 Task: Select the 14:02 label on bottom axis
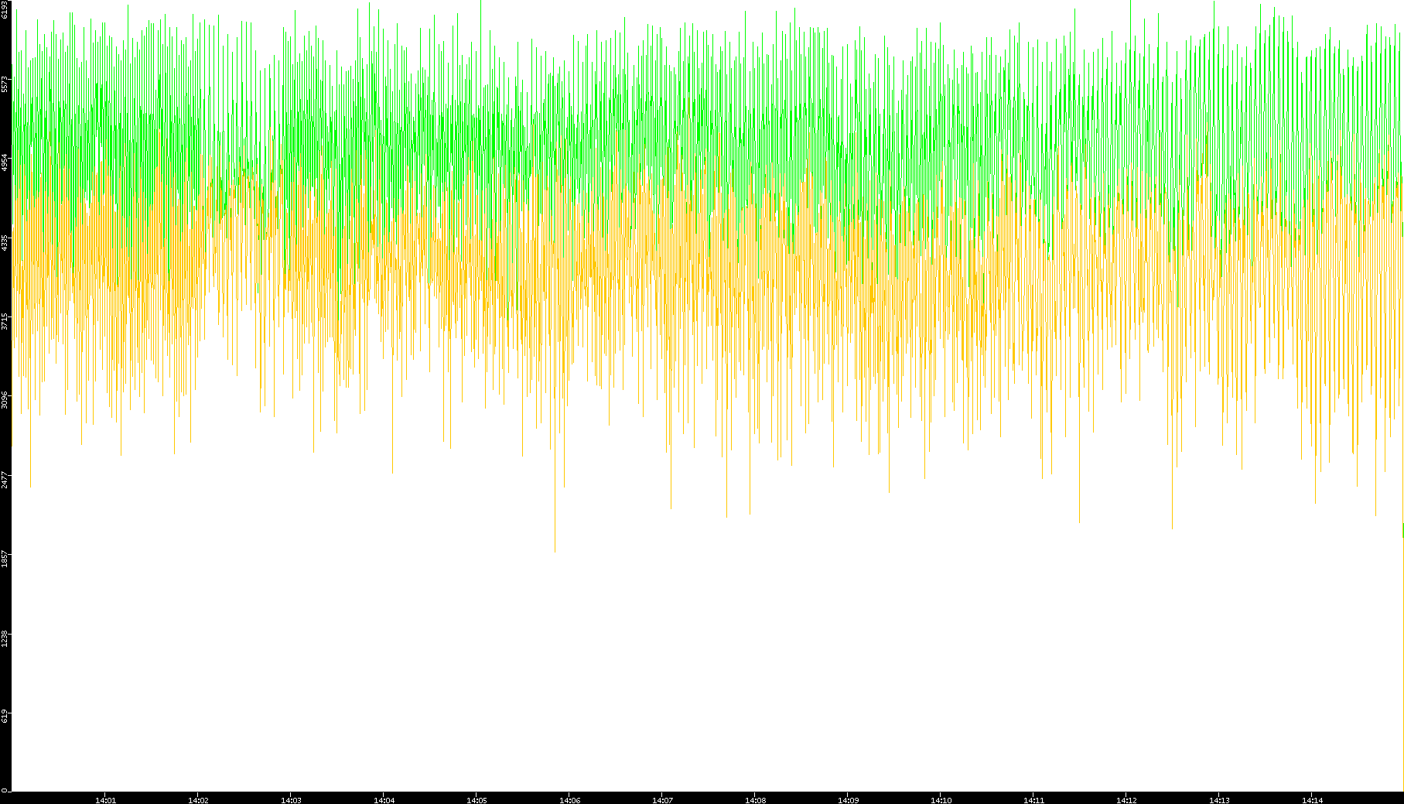pyautogui.click(x=198, y=800)
